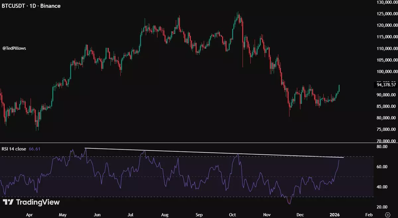398x218 pixels.
Task: Click the 130,000.00 price axis label
Action: pos(387,2)
